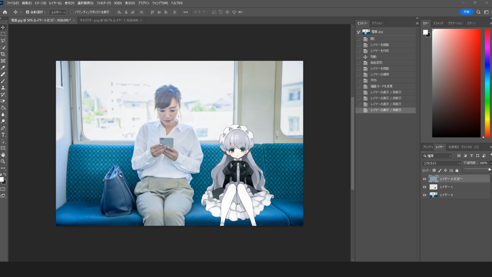The width and height of the screenshot is (492, 277).
Task: Hide レイヤー 0 layer visibility
Action: [x=425, y=195]
